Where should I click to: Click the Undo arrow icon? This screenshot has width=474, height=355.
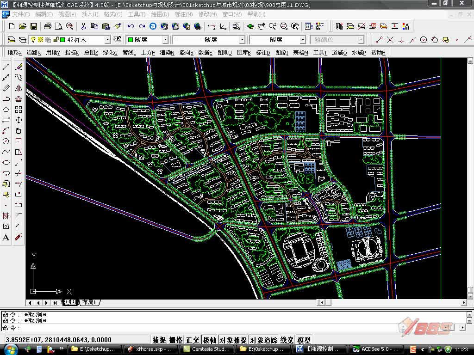coord(131,26)
